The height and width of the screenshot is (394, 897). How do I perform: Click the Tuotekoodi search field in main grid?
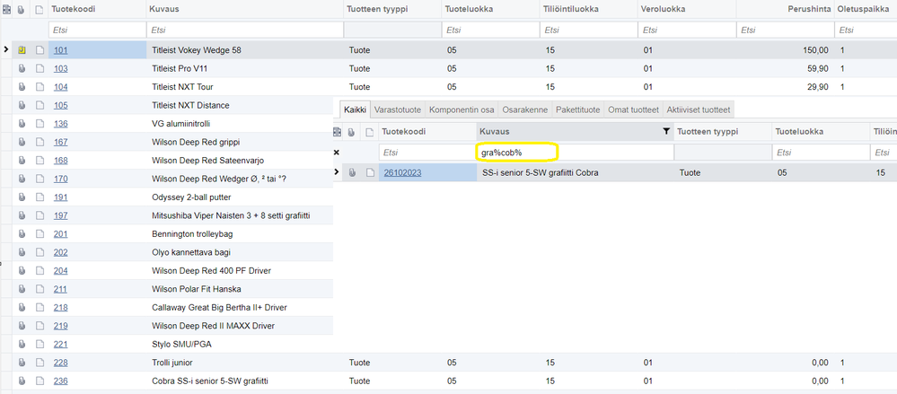point(97,31)
